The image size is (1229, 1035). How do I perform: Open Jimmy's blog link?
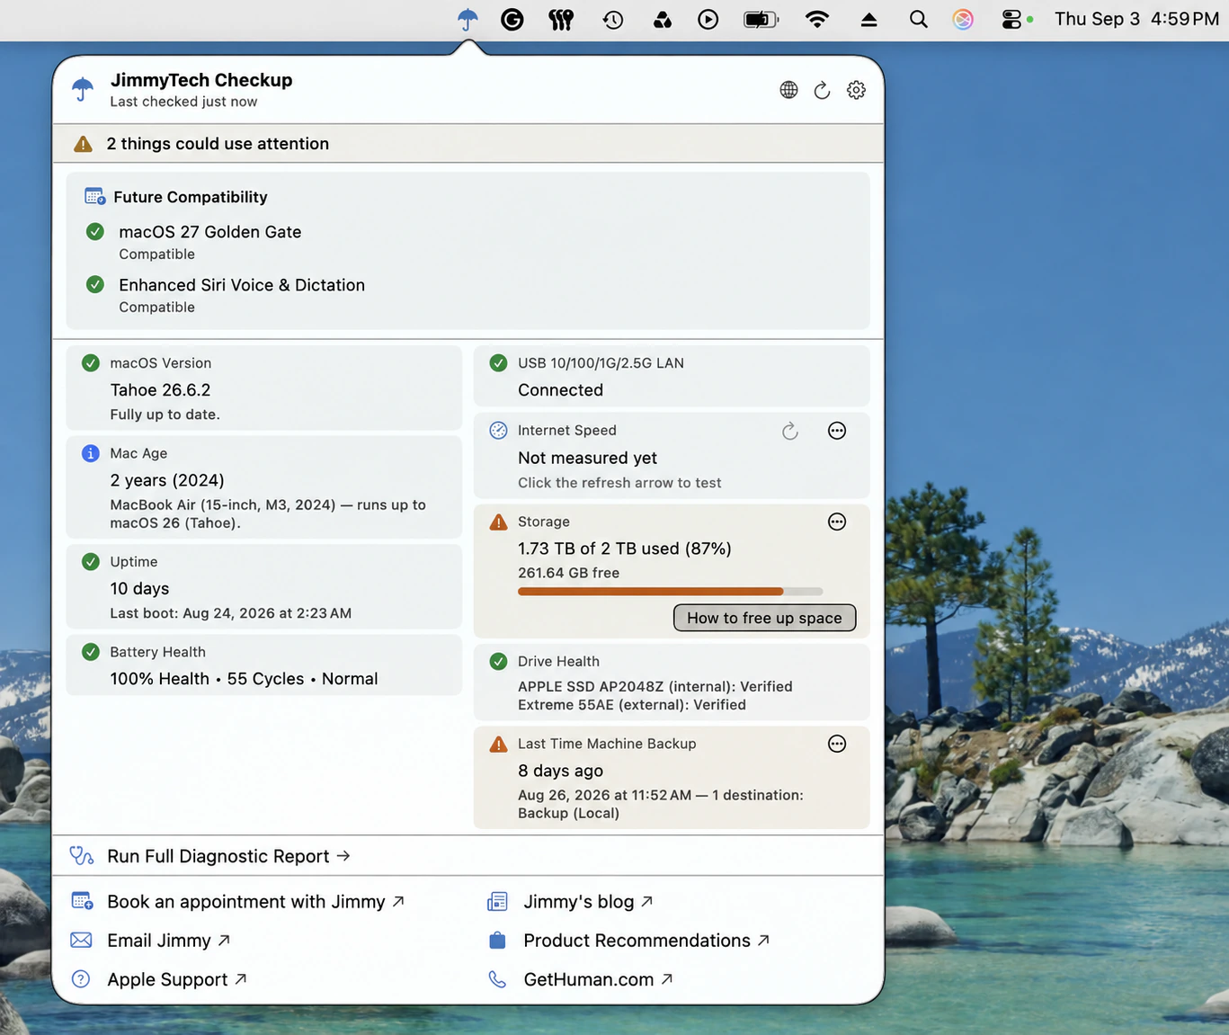pos(588,901)
